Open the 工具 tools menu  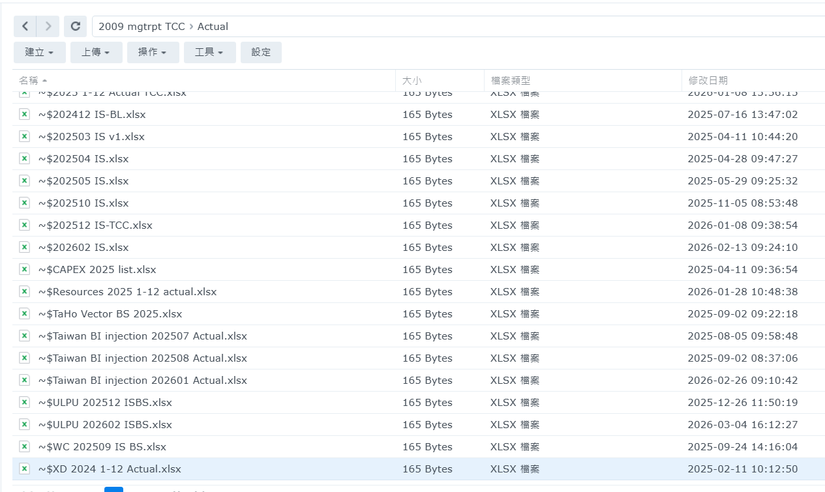coord(209,52)
